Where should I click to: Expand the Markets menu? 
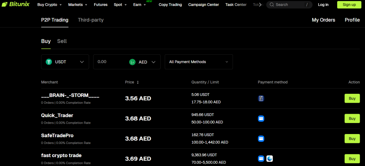tap(78, 5)
